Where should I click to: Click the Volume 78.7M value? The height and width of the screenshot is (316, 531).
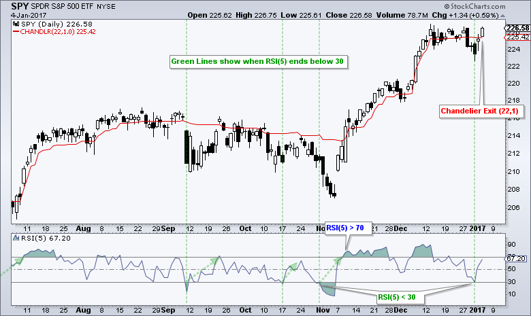pyautogui.click(x=402, y=15)
